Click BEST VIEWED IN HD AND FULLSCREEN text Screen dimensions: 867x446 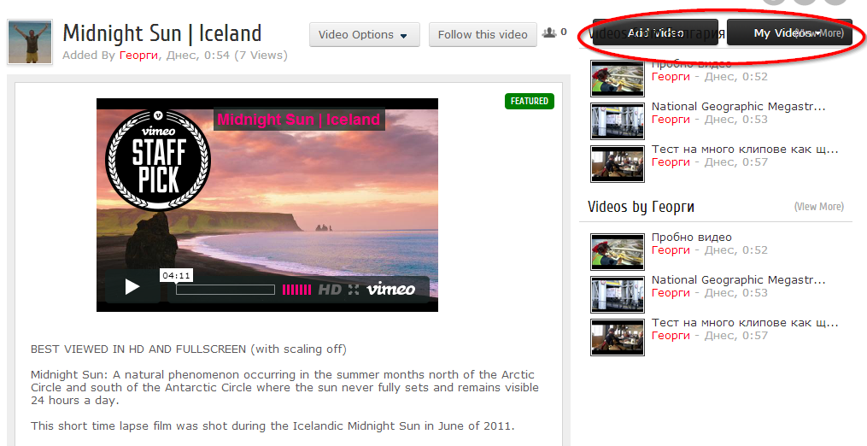coord(189,349)
